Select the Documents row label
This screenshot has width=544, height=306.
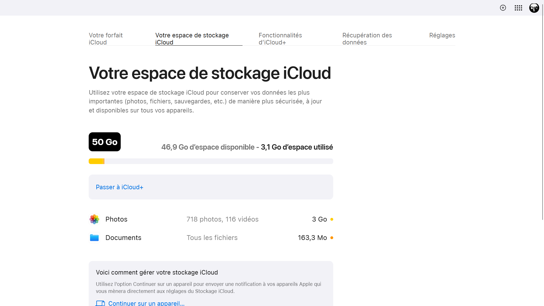tap(123, 238)
